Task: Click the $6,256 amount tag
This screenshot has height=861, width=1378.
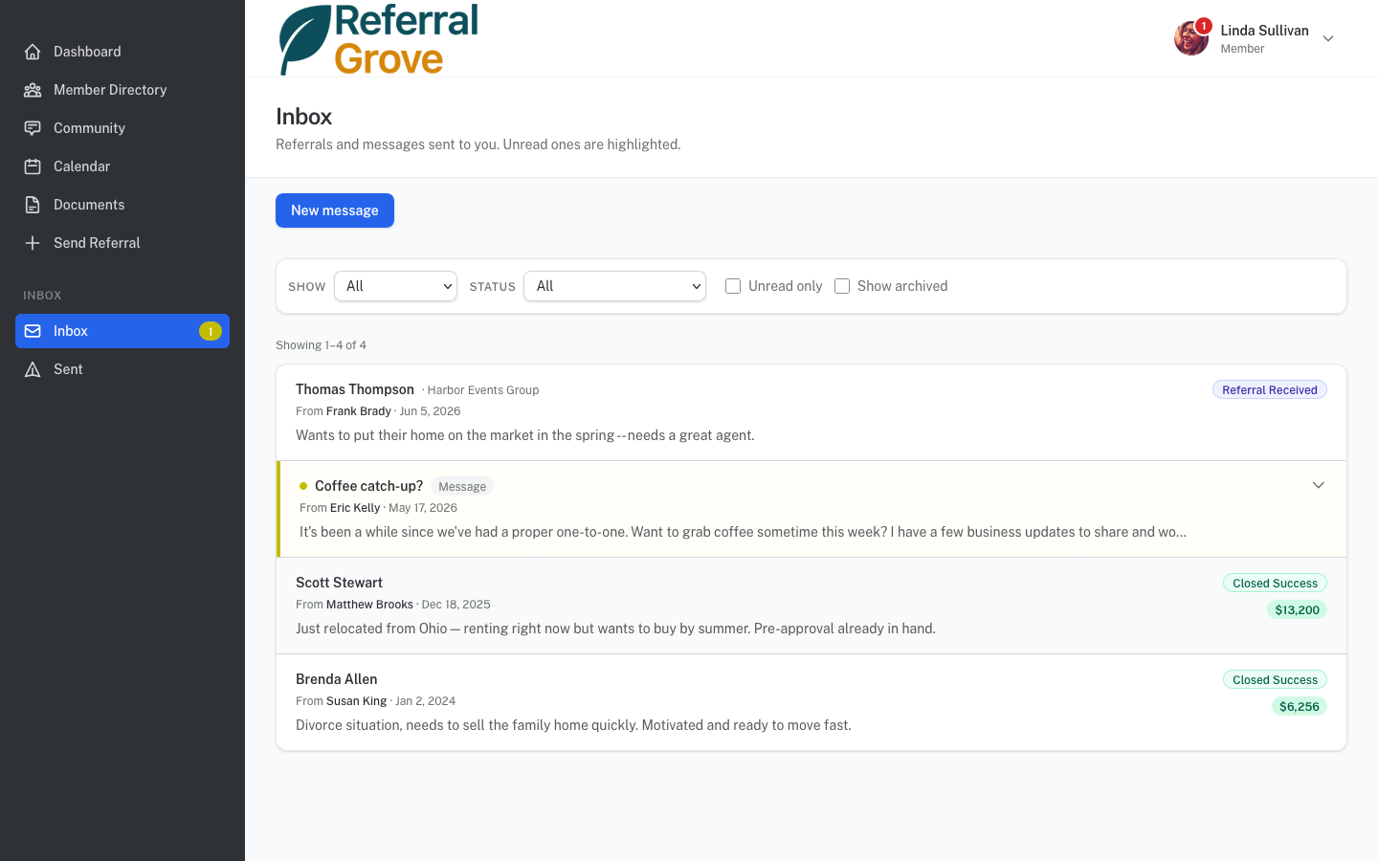Action: tap(1299, 707)
